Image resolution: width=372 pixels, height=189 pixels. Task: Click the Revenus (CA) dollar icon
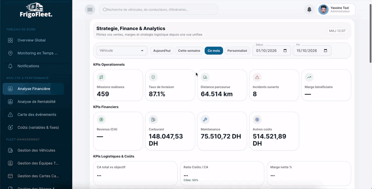pyautogui.click(x=101, y=120)
